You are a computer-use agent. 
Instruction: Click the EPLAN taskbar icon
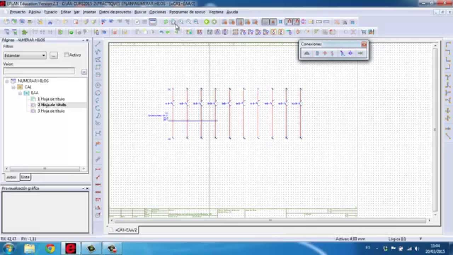tap(71, 249)
